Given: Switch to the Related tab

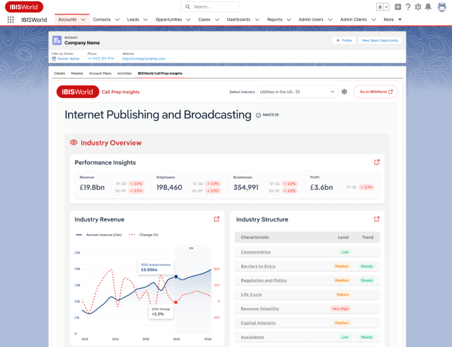Looking at the screenshot, I should (x=77, y=73).
